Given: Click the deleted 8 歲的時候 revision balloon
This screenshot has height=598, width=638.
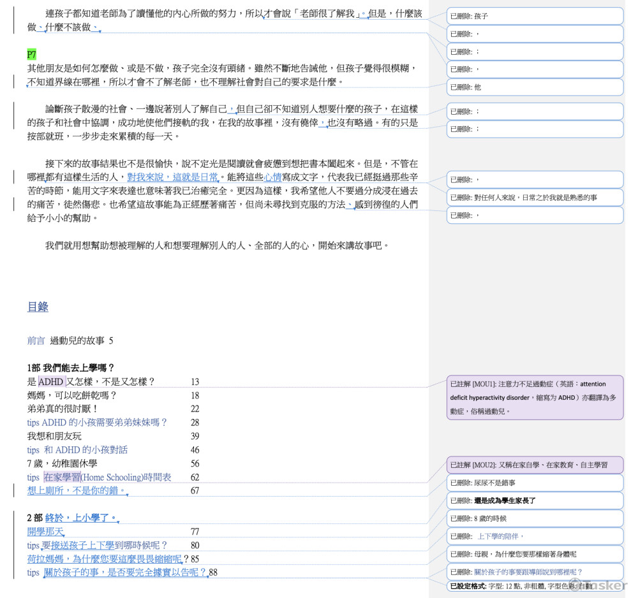Looking at the screenshot, I should click(535, 519).
